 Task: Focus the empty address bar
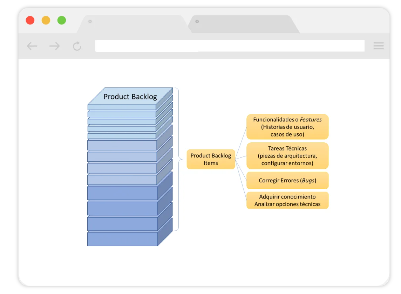[x=230, y=46]
